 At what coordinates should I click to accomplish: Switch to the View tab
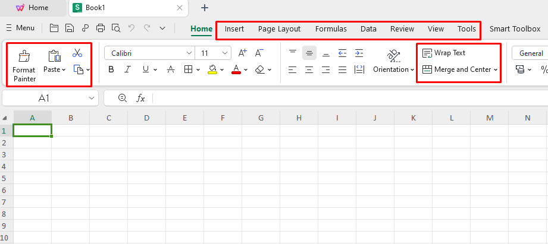pos(436,29)
